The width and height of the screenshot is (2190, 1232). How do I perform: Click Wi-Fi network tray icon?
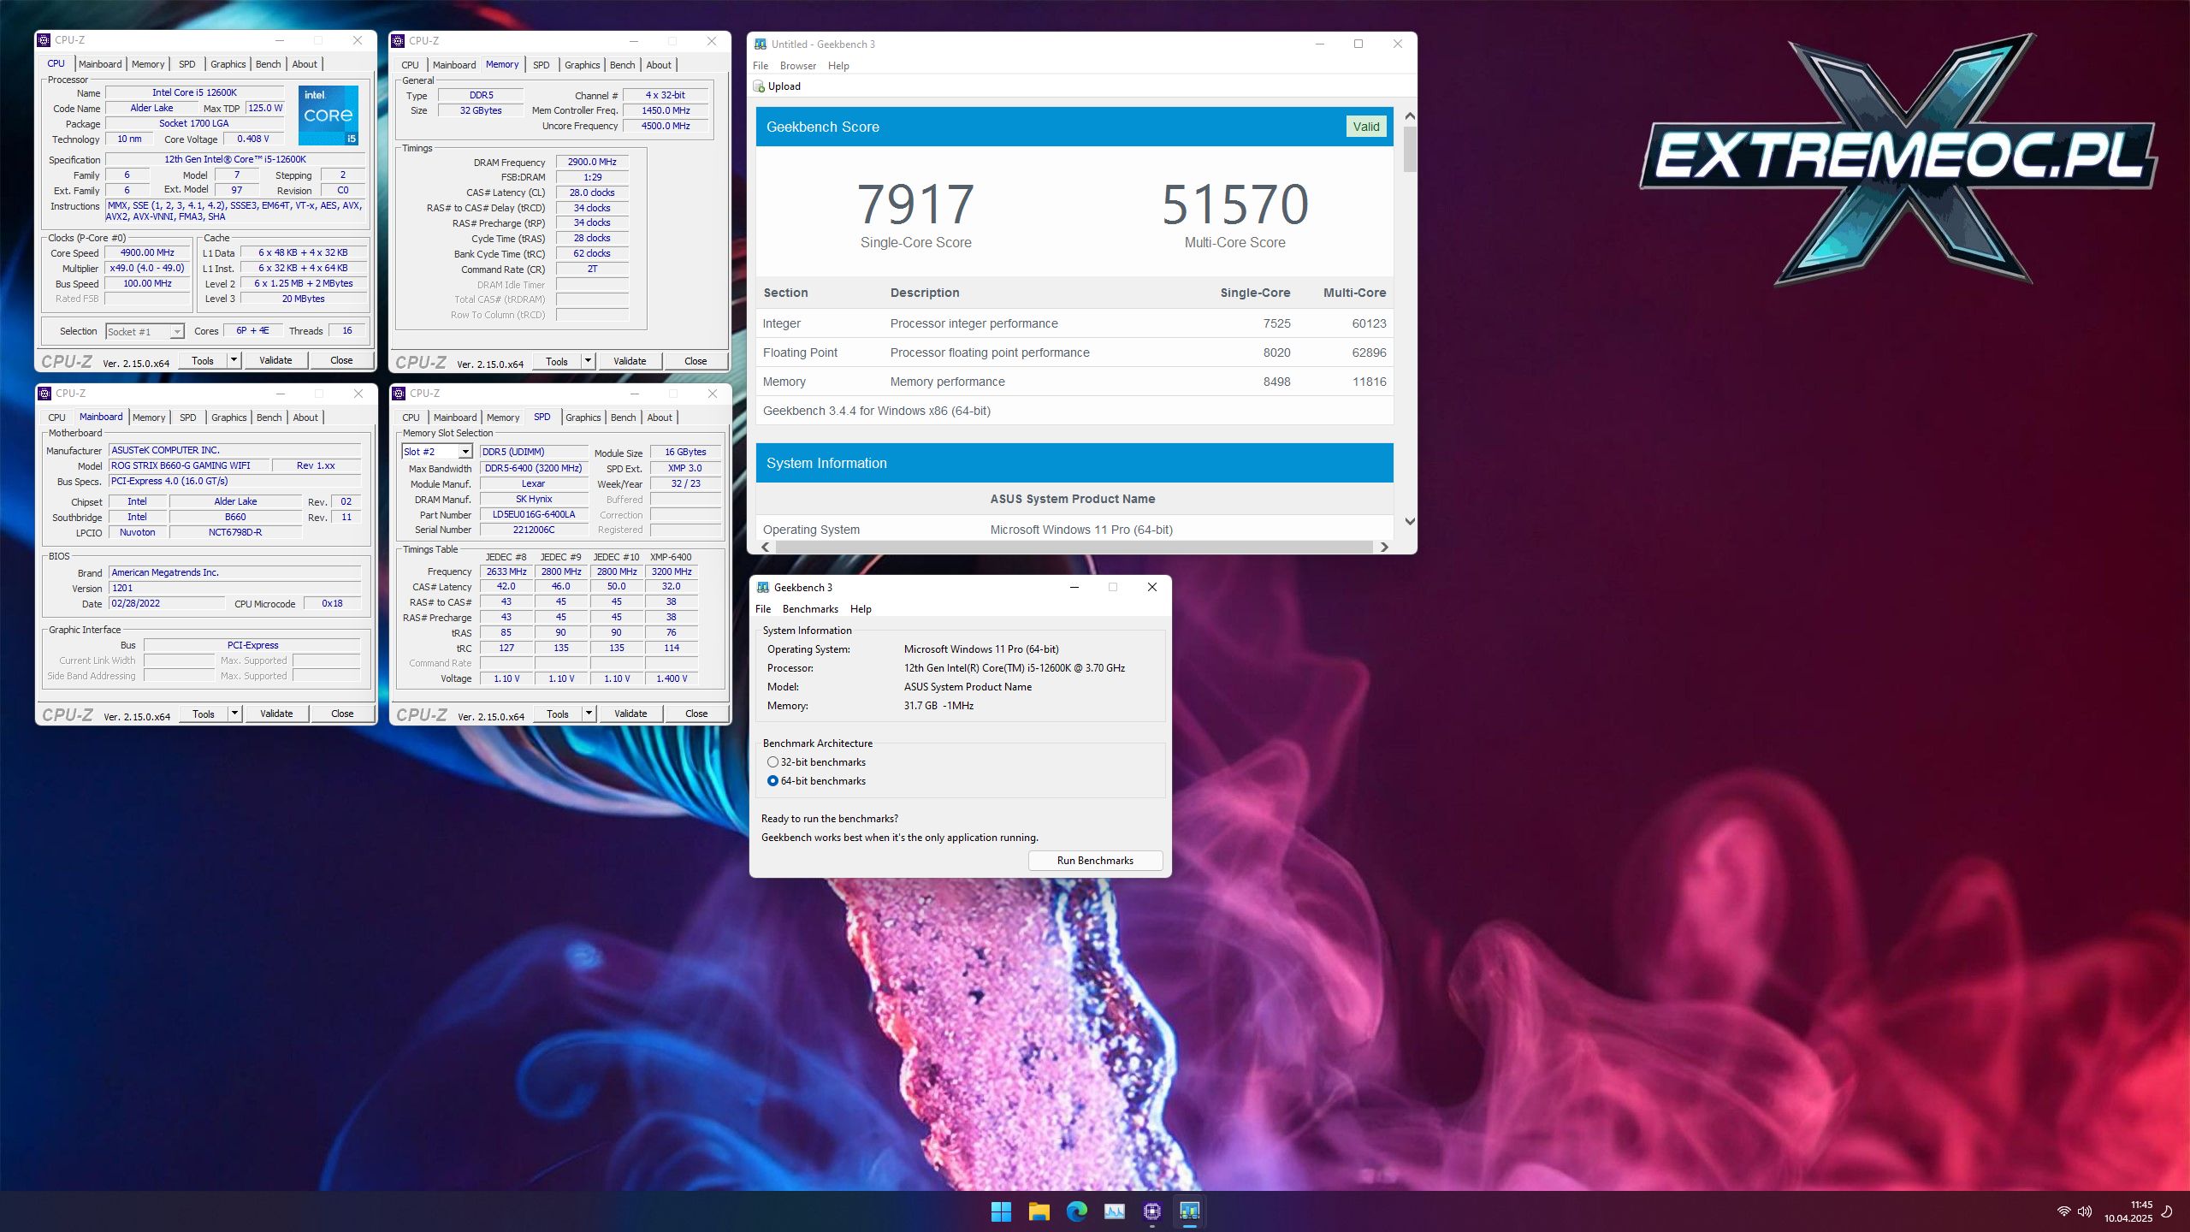click(x=2063, y=1211)
